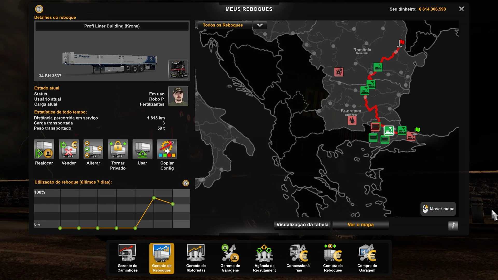Click the map info 'i' button
Image resolution: width=498 pixels, height=280 pixels.
click(x=453, y=226)
